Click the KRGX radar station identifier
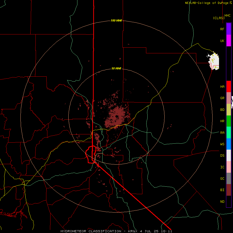Viewport: 233px width, 233px height. point(133,231)
